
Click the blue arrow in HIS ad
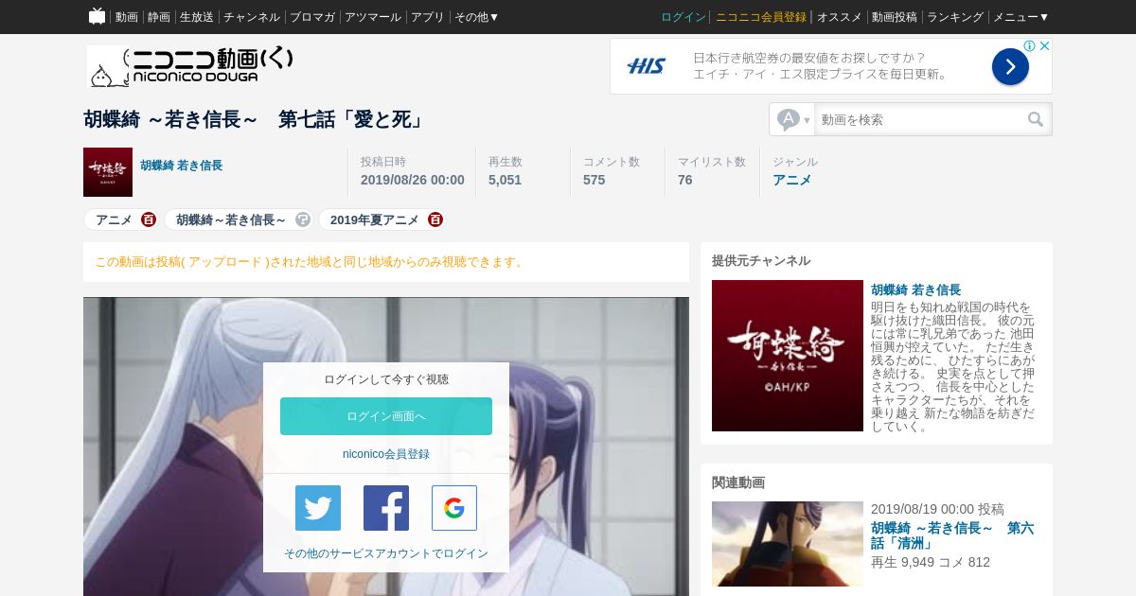click(x=1010, y=66)
